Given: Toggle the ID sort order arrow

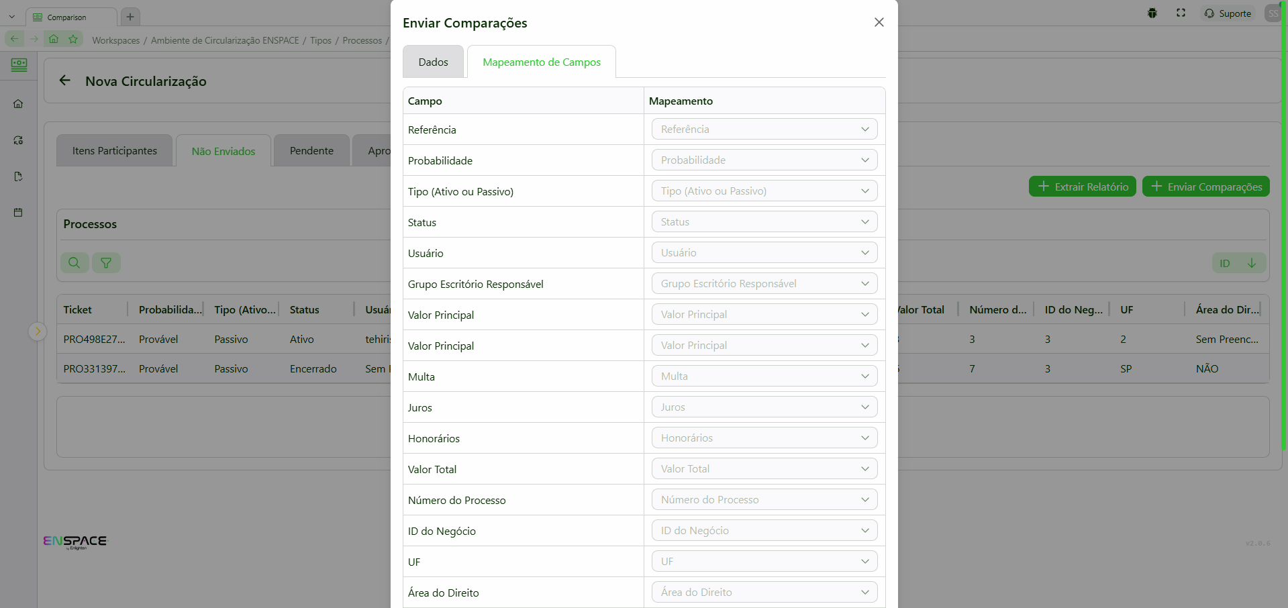Looking at the screenshot, I should pyautogui.click(x=1251, y=263).
